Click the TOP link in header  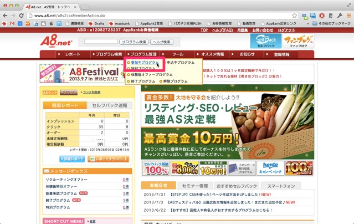click(204, 30)
